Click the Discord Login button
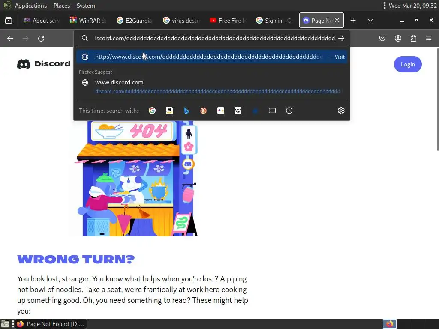The width and height of the screenshot is (439, 329). click(x=408, y=64)
